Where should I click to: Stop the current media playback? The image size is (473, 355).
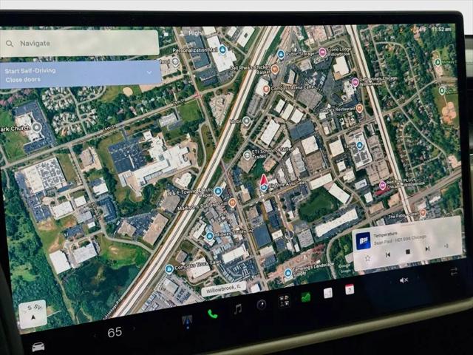408,251
